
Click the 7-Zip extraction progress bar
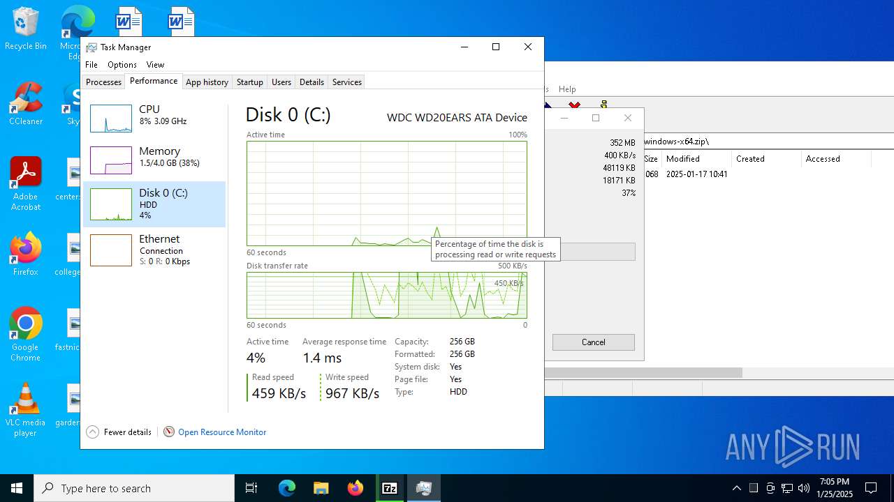[598, 252]
